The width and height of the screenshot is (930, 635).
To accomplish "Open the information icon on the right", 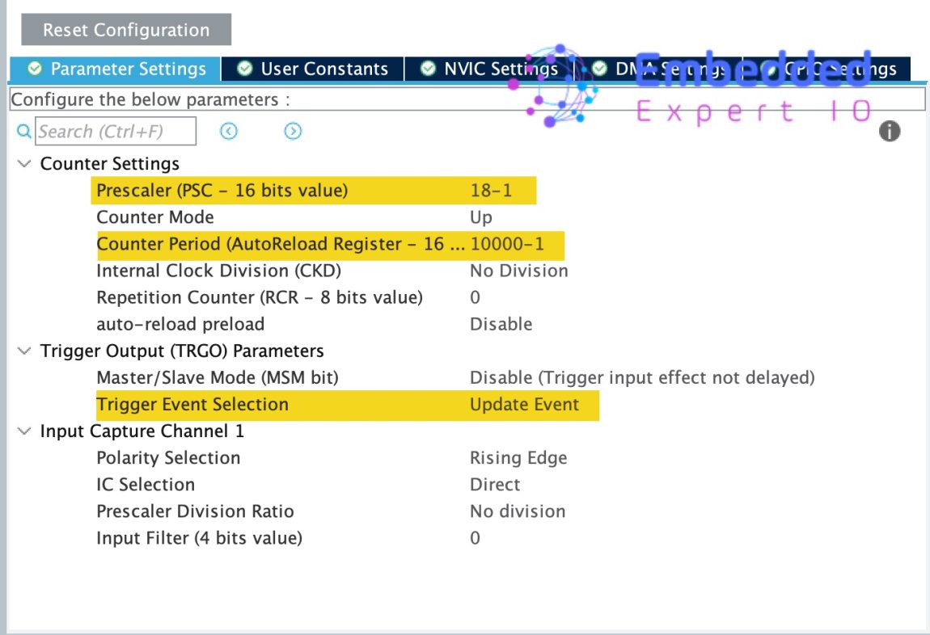I will coord(889,131).
